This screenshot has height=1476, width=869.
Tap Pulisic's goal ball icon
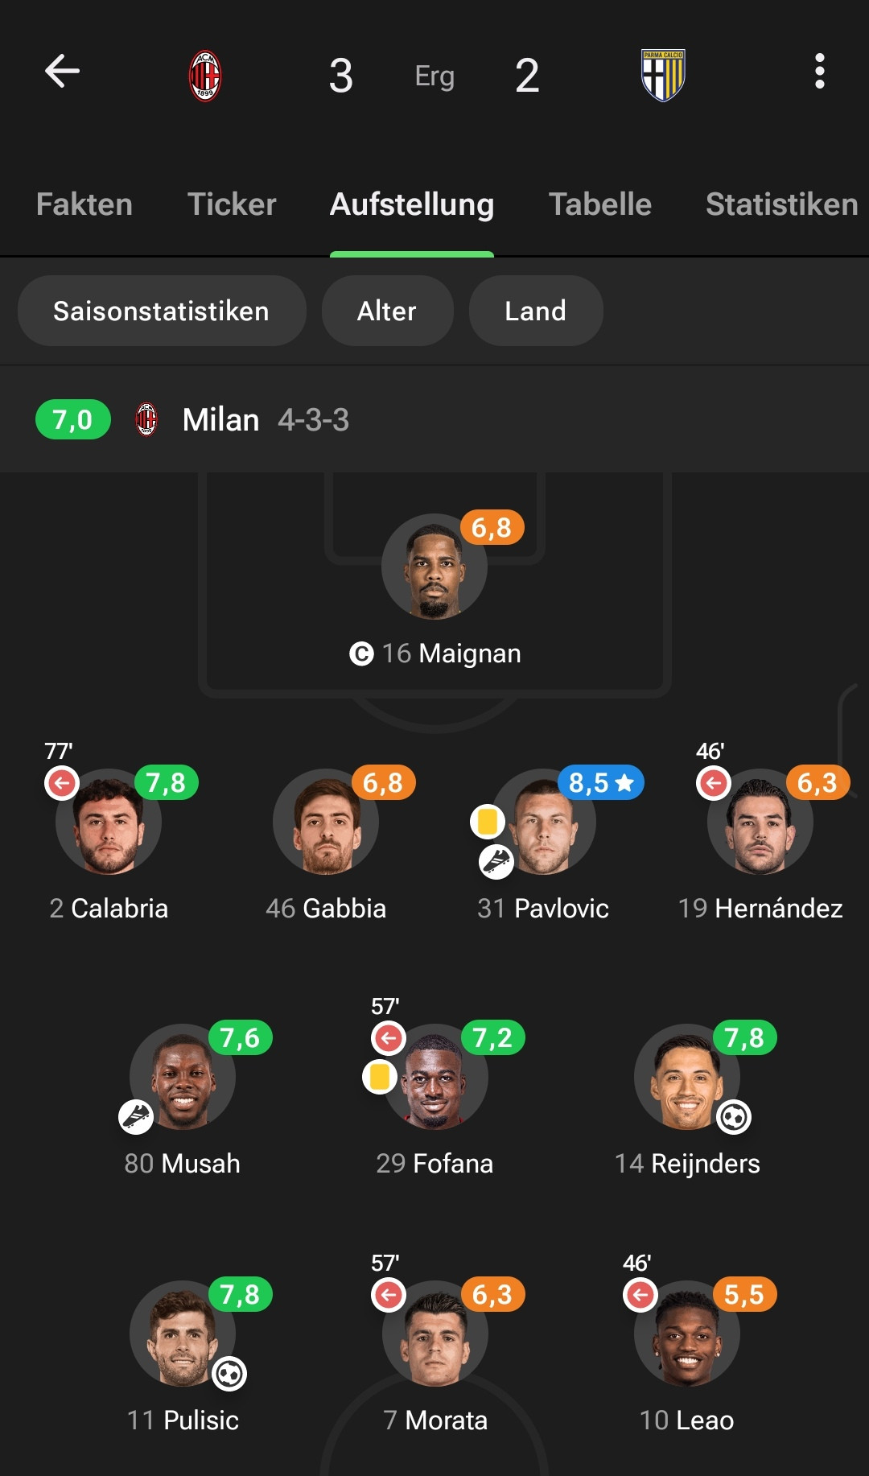[229, 1374]
